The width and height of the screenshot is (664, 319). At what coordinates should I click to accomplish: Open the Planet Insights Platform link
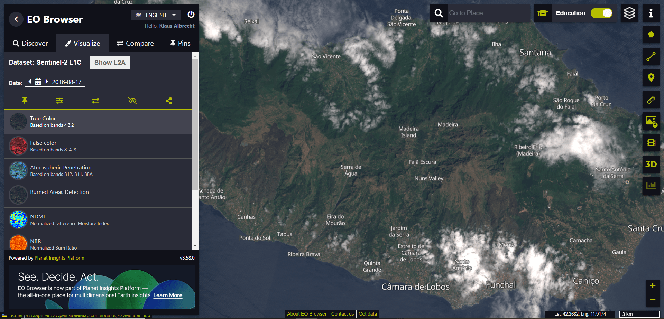pos(59,258)
